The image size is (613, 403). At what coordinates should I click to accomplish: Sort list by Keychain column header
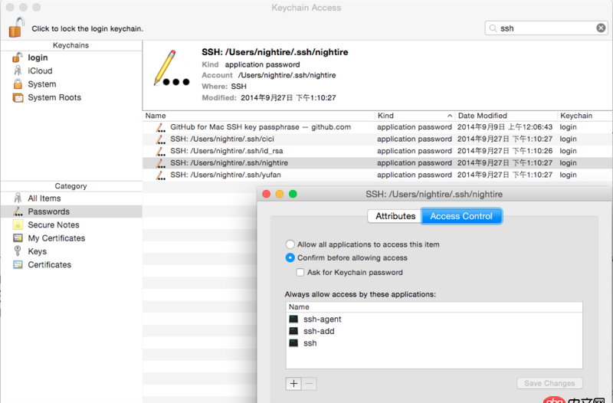pyautogui.click(x=576, y=116)
